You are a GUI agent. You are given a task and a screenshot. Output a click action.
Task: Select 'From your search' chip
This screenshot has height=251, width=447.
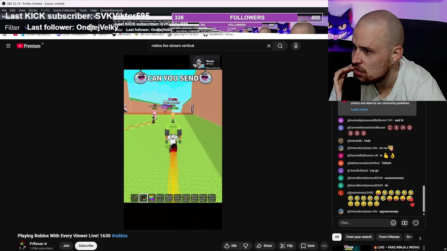(359, 237)
